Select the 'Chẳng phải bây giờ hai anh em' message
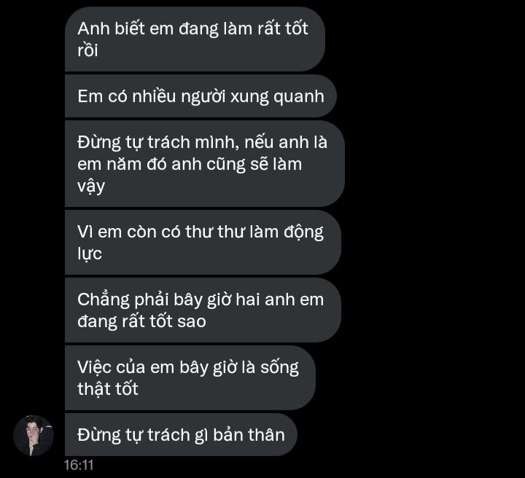Image resolution: width=525 pixels, height=478 pixels. 203,310
